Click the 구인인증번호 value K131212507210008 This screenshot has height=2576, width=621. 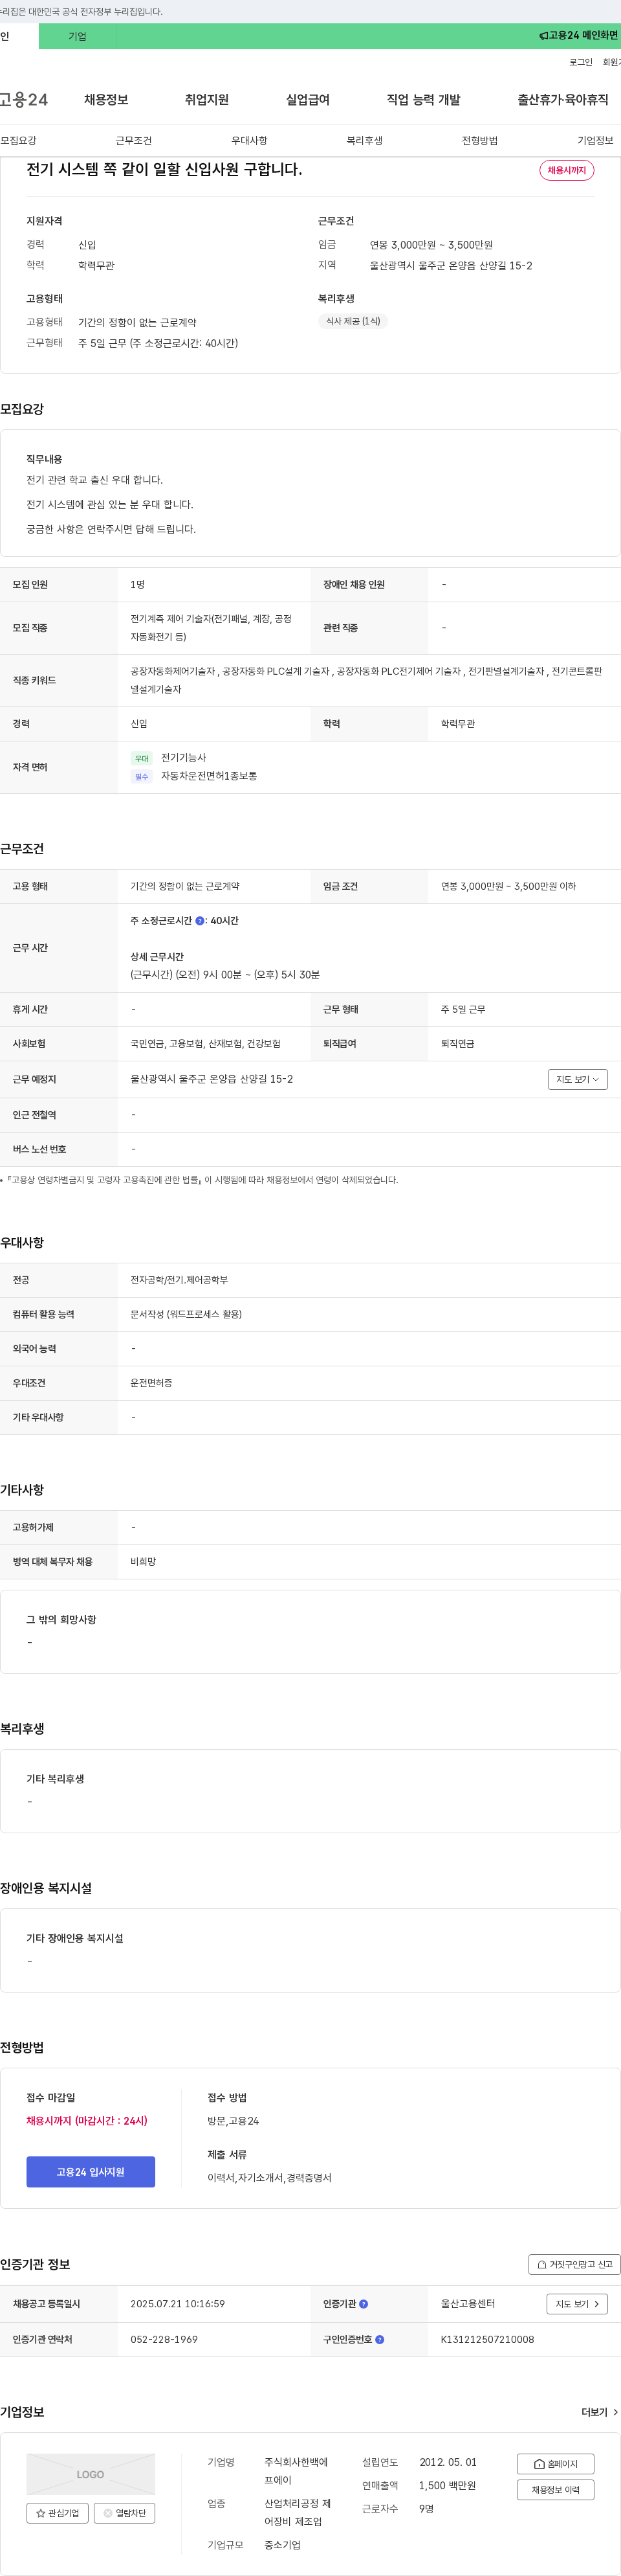pos(487,2340)
